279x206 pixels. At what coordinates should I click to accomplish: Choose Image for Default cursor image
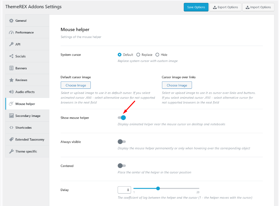pyautogui.click(x=76, y=85)
